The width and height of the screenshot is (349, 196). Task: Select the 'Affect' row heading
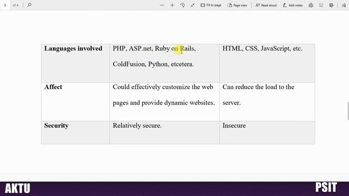[x=53, y=87]
